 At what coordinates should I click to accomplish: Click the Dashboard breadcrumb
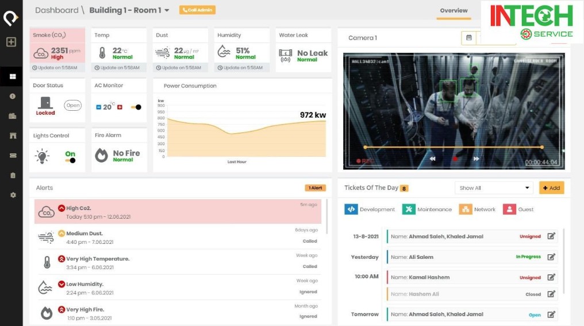56,10
